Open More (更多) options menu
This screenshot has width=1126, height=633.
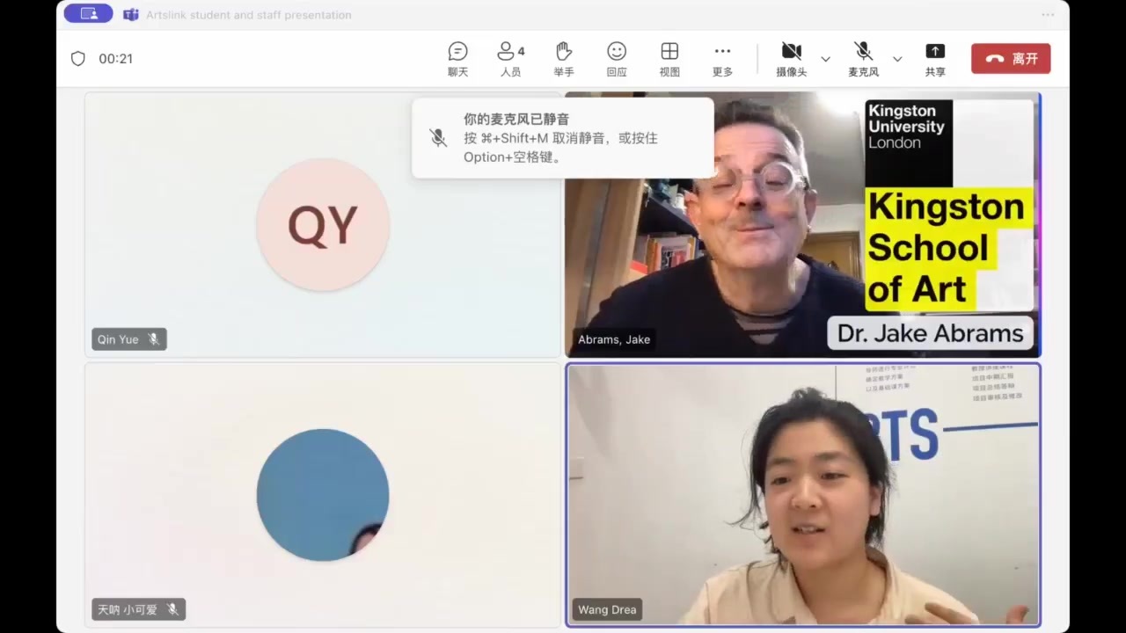pyautogui.click(x=722, y=59)
